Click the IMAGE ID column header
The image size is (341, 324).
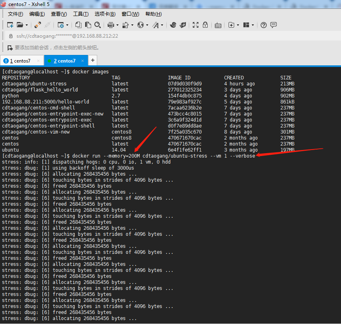[x=179, y=78]
